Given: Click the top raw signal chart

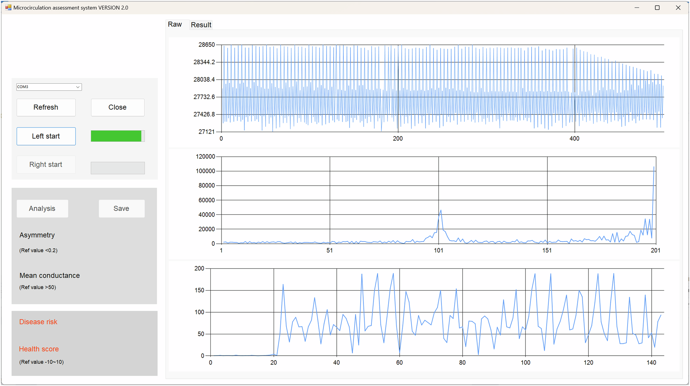Looking at the screenshot, I should click(442, 88).
